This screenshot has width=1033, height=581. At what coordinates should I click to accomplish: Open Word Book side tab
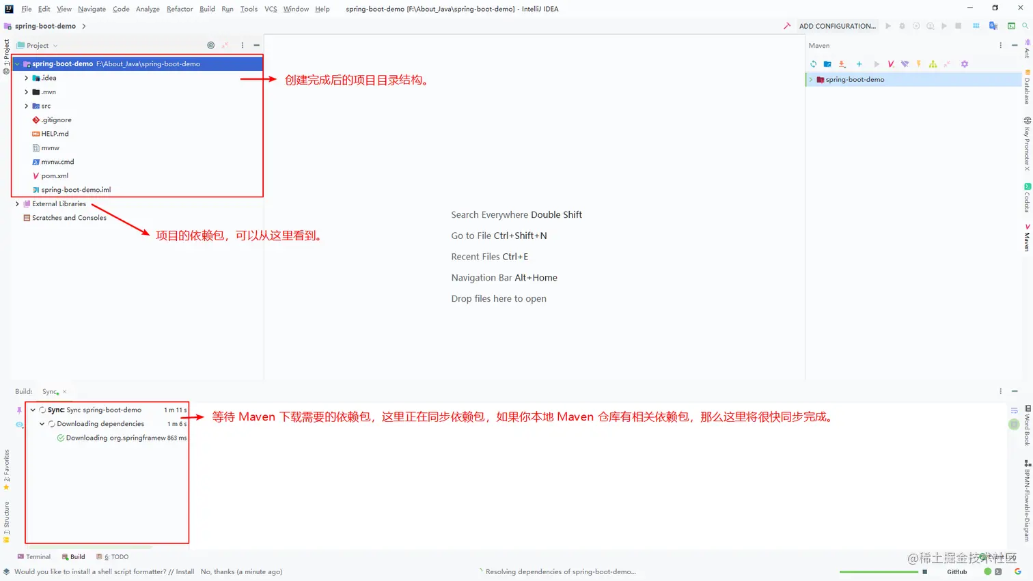pyautogui.click(x=1028, y=425)
